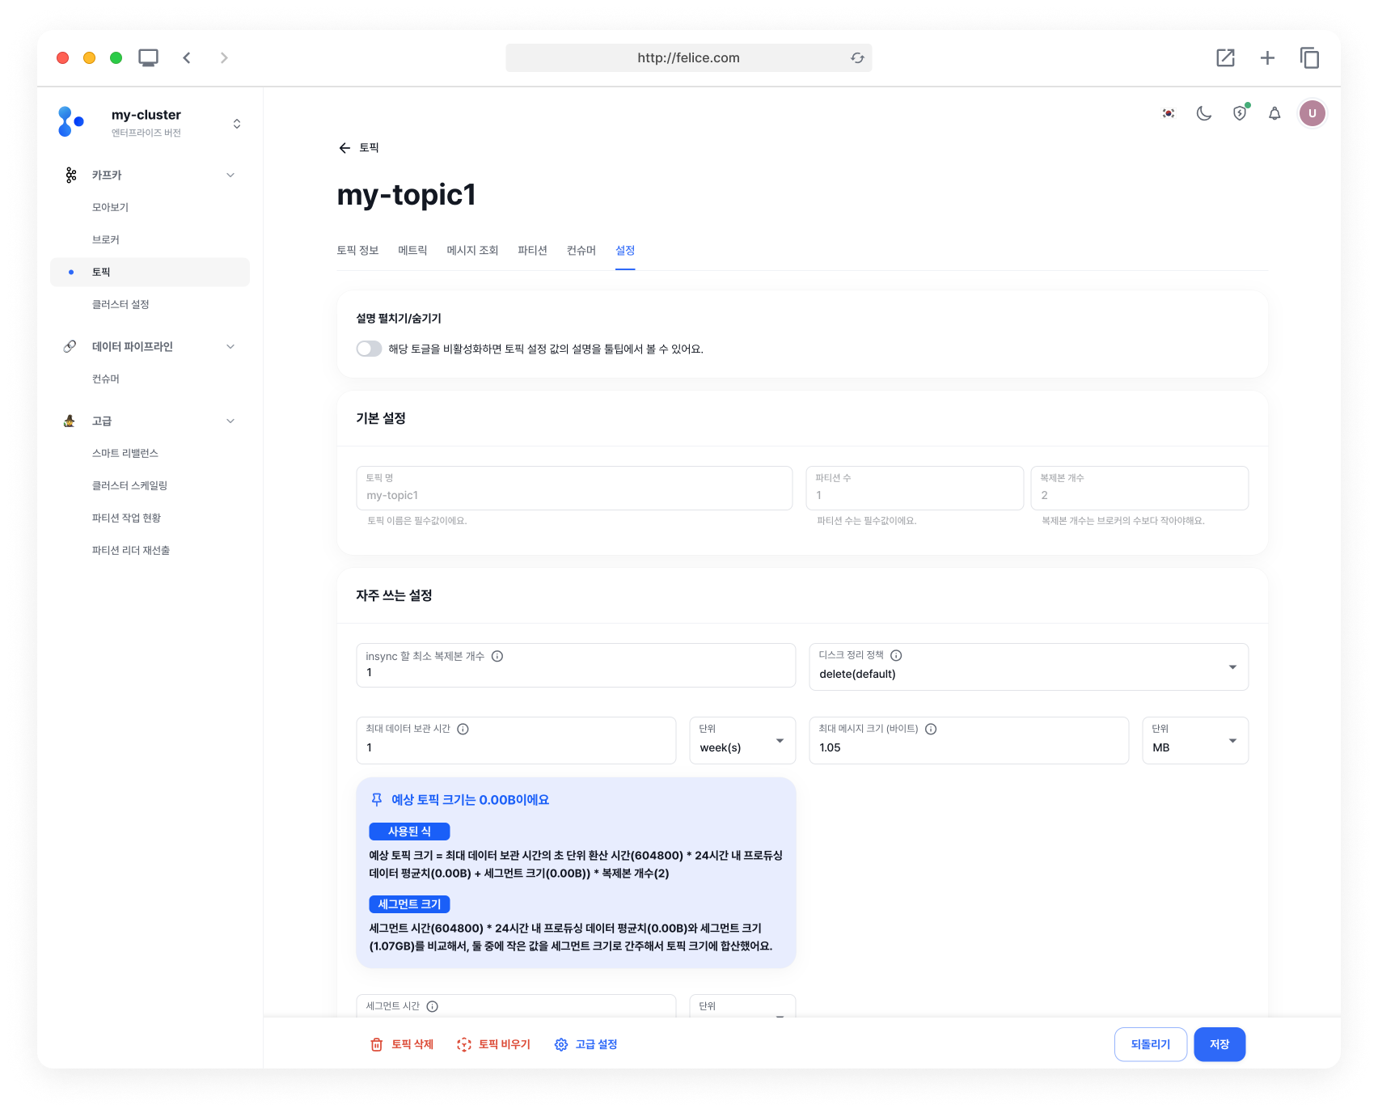
Task: Click the 저장 button
Action: (x=1219, y=1045)
